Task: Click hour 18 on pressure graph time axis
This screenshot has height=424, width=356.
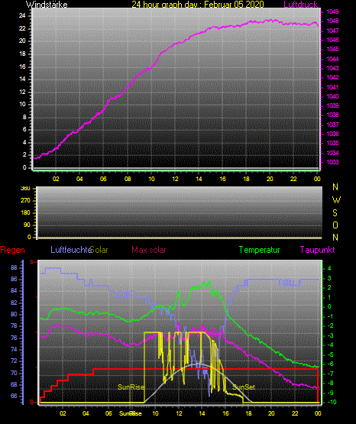Action: coord(246,179)
